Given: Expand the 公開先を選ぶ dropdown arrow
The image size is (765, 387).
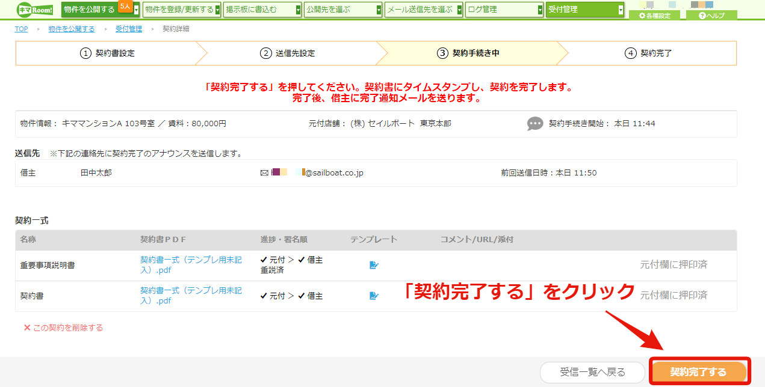Looking at the screenshot, I should [x=379, y=10].
